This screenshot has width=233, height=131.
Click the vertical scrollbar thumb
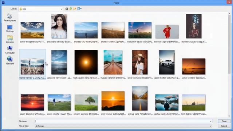tap(229, 44)
